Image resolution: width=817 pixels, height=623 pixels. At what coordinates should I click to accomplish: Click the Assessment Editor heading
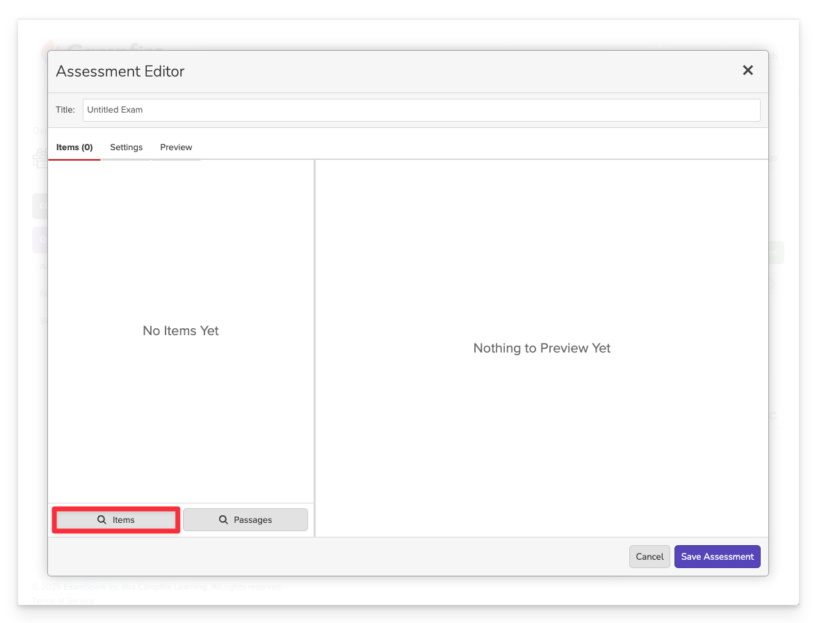click(x=120, y=71)
